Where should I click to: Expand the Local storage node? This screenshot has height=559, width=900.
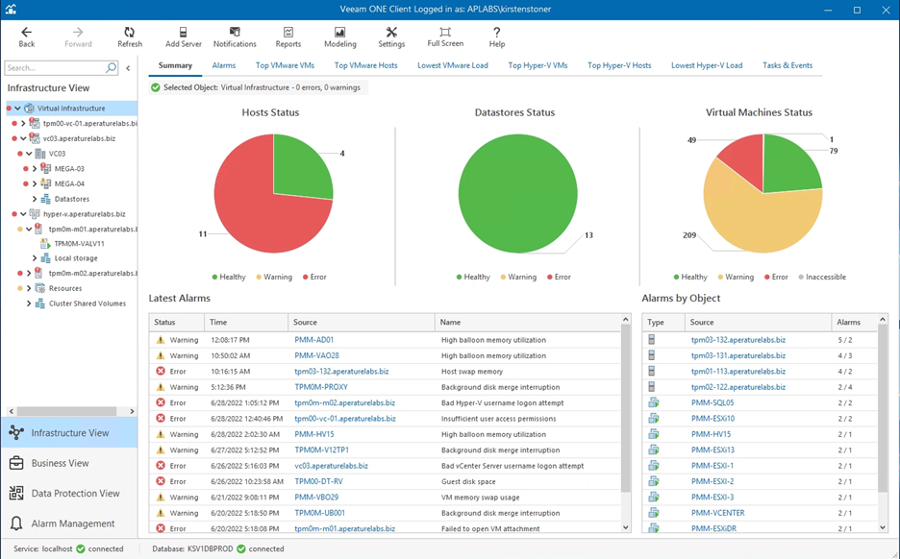point(35,258)
